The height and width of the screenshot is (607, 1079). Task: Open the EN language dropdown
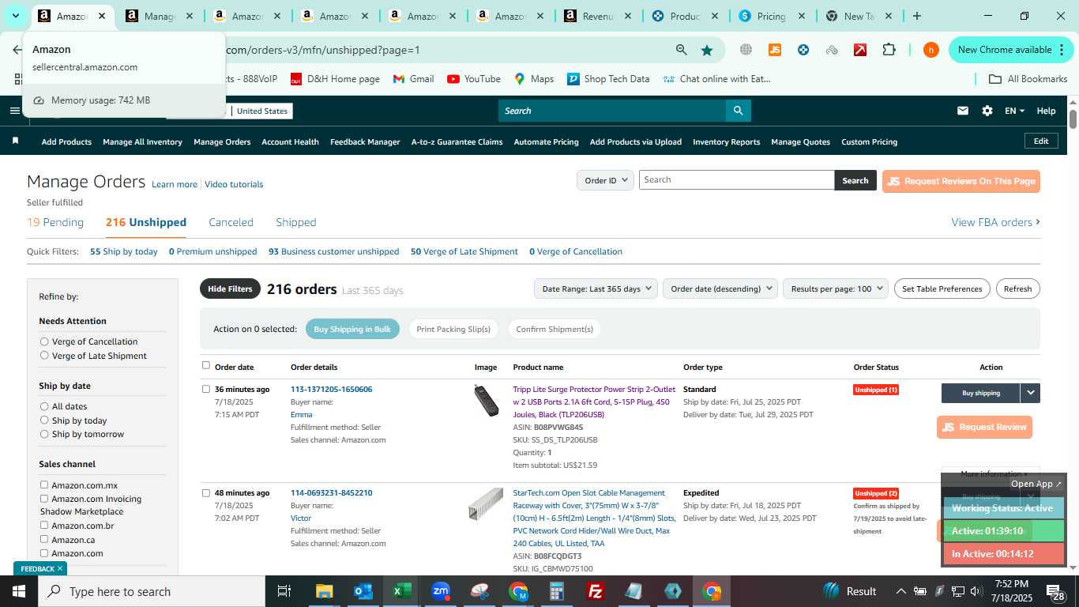(1014, 111)
